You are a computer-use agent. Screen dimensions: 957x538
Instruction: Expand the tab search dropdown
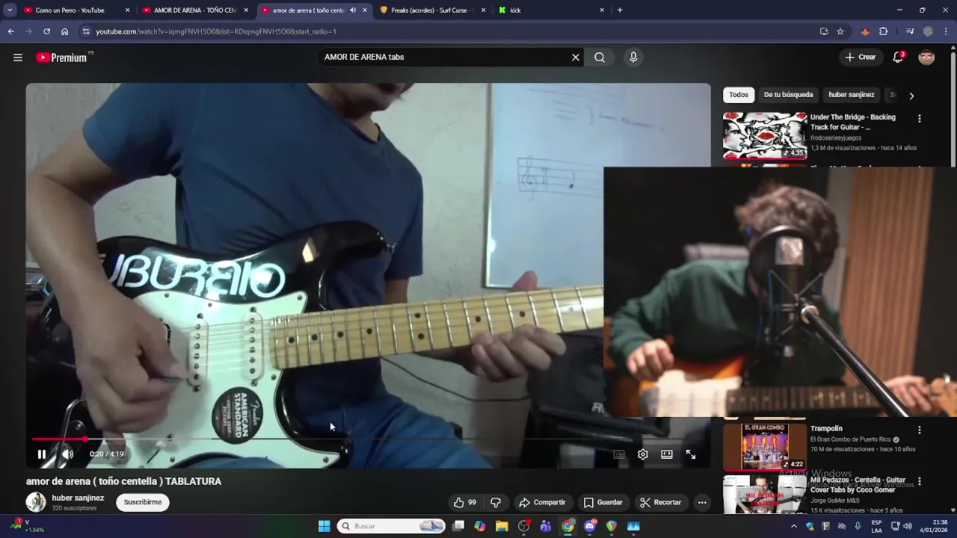(10, 10)
